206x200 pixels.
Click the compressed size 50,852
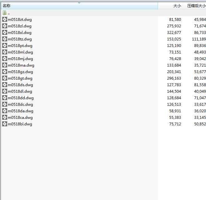click(200, 124)
